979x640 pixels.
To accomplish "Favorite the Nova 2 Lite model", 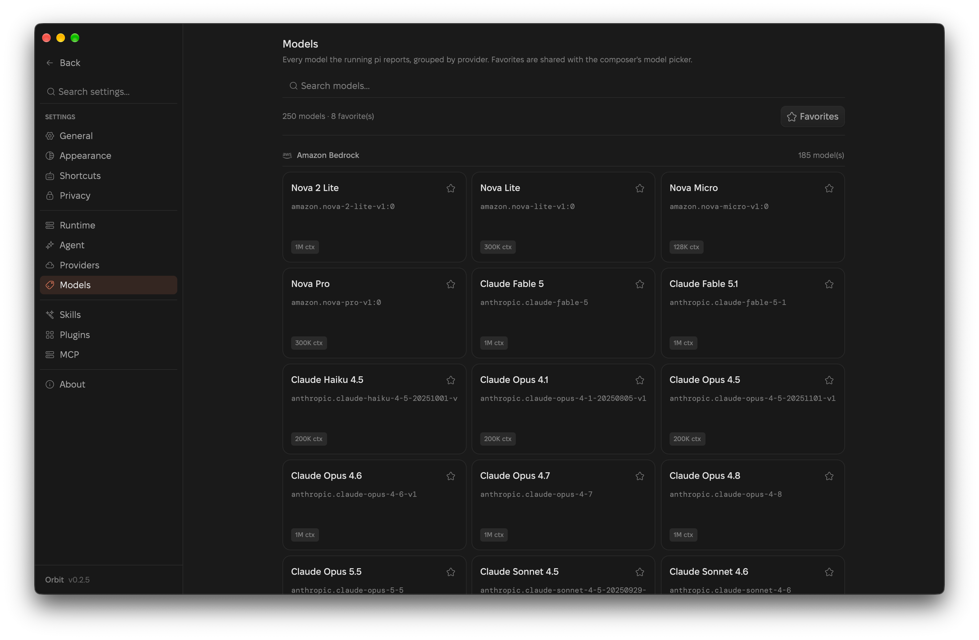I will (451, 188).
